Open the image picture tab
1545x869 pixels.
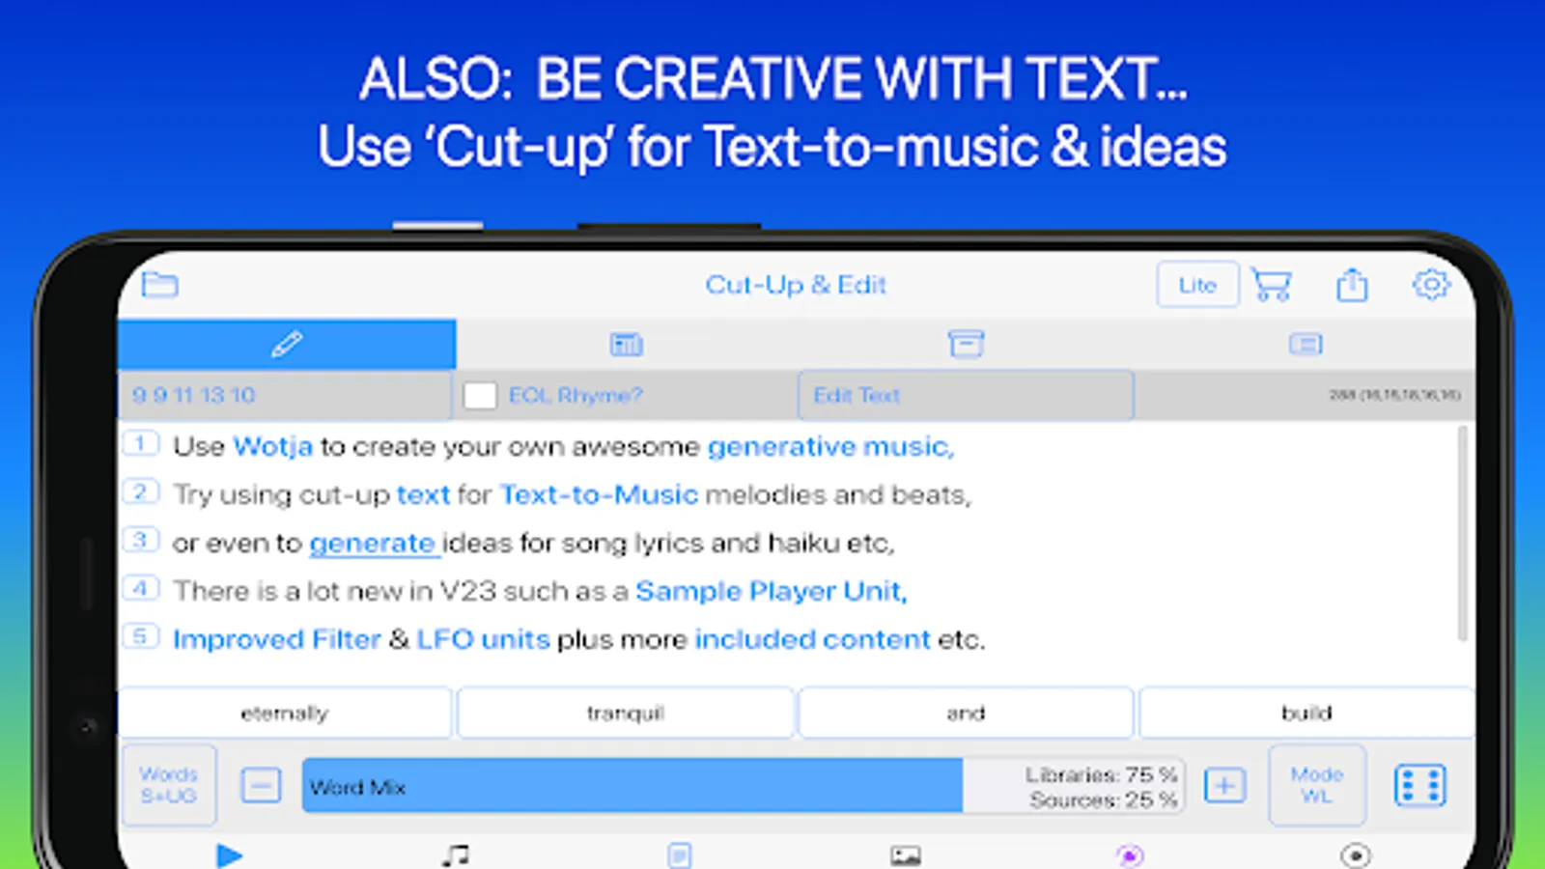pyautogui.click(x=906, y=855)
